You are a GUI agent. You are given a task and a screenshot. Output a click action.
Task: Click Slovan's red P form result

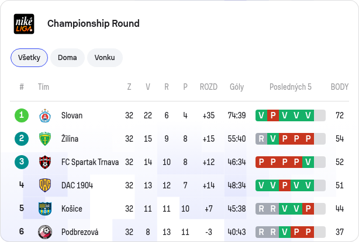tap(273, 115)
